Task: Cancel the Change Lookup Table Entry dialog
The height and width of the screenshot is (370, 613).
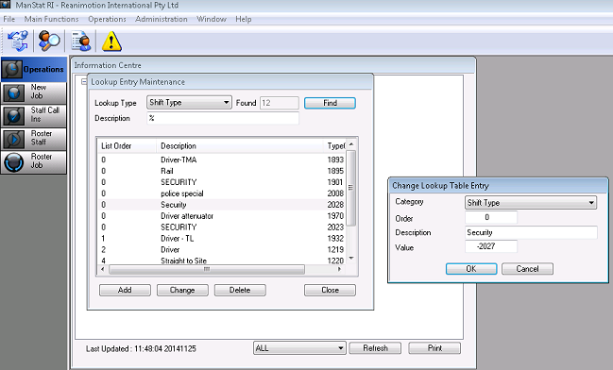Action: [x=527, y=269]
